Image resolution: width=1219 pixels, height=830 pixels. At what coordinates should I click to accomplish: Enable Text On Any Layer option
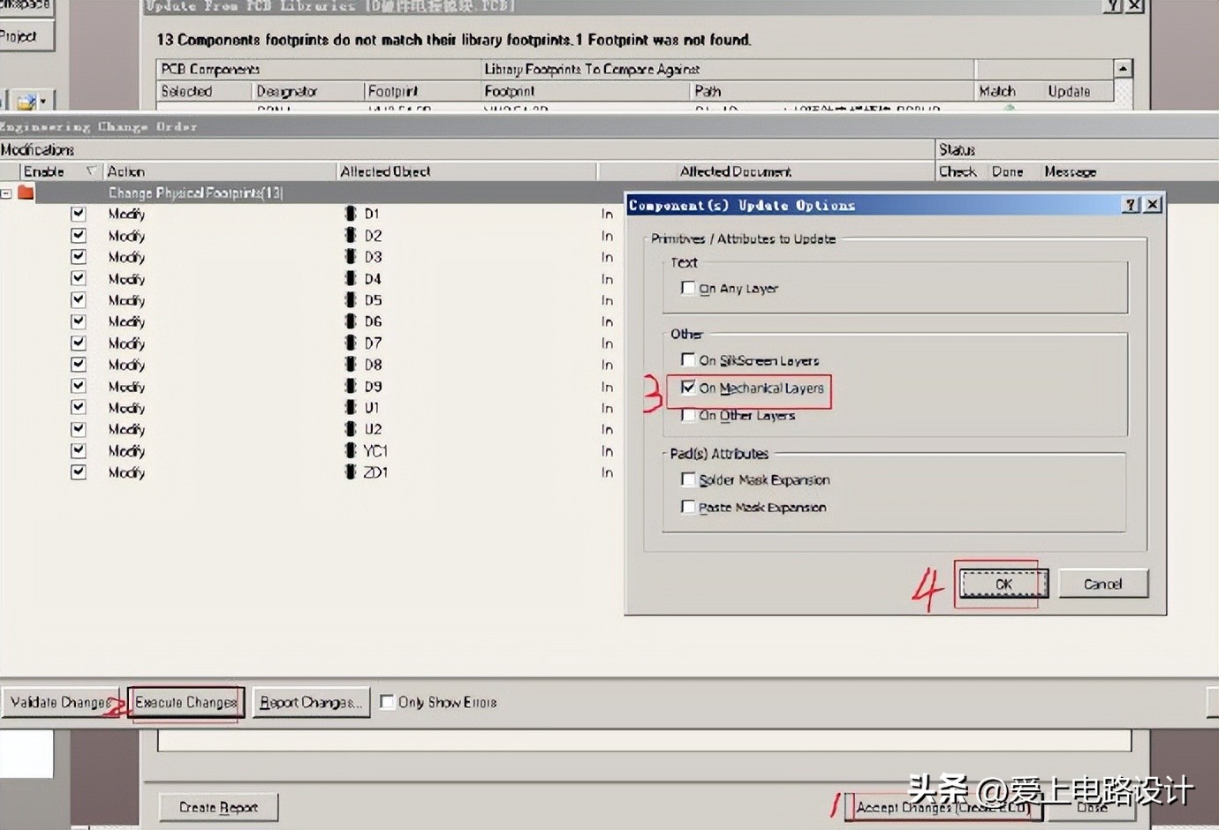coord(688,288)
